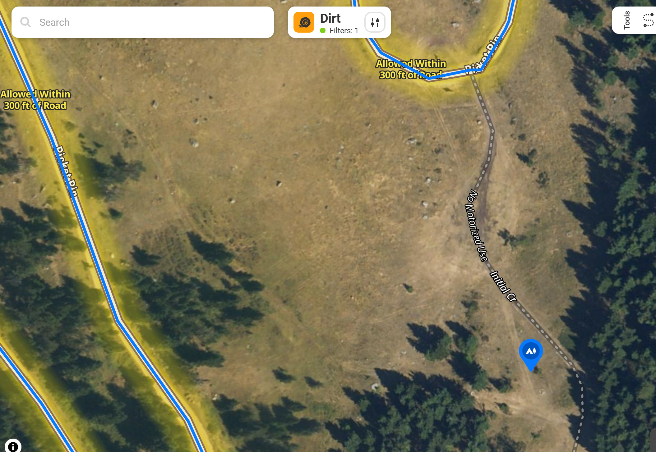Click the search magnifier icon

pyautogui.click(x=25, y=22)
